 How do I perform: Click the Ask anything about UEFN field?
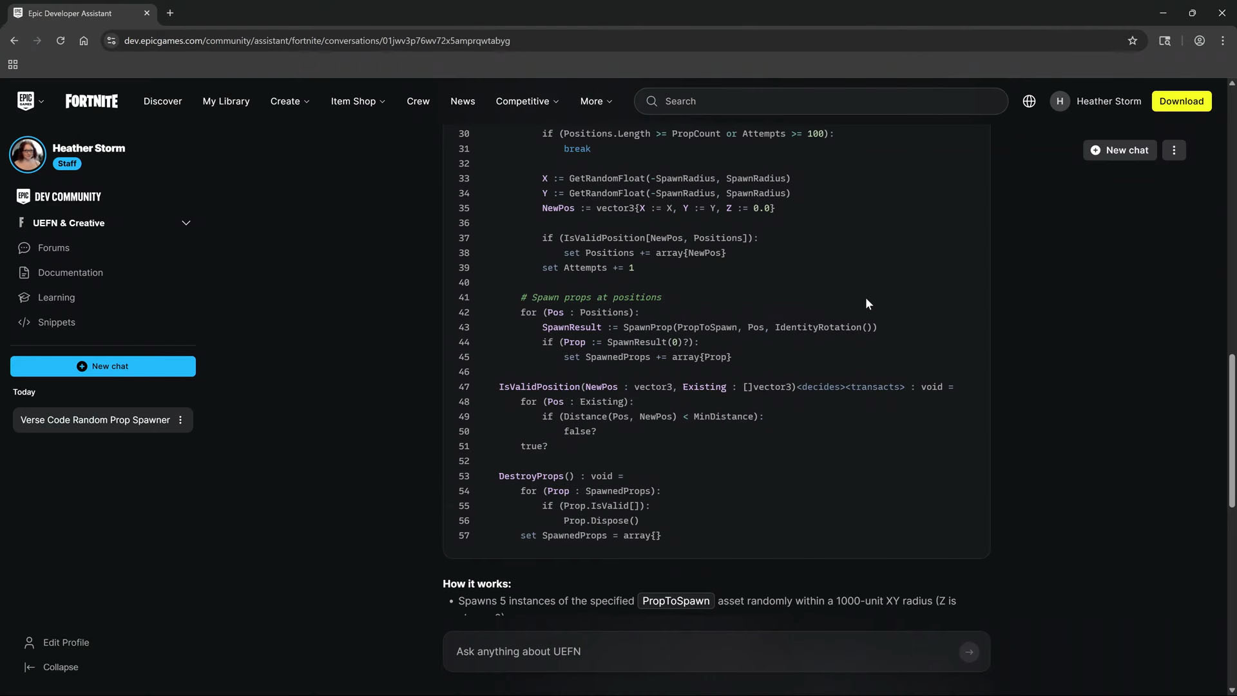pos(702,652)
